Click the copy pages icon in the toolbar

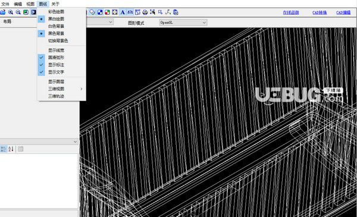176,12
